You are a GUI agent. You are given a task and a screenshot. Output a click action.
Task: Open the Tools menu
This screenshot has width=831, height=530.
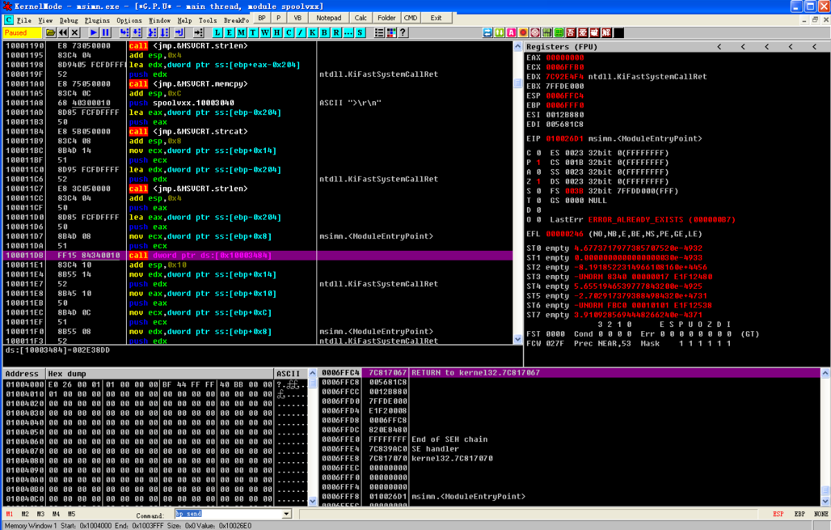pos(208,20)
